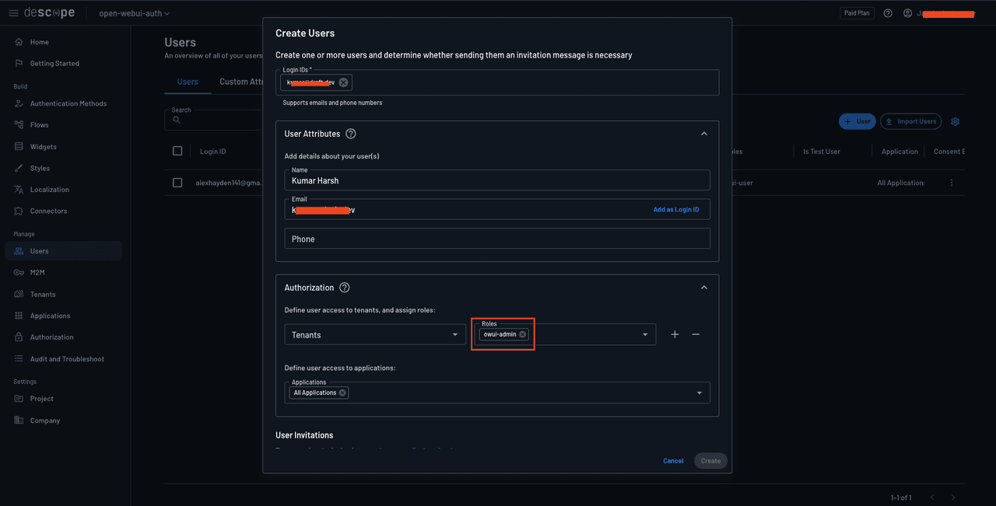Image resolution: width=996 pixels, height=506 pixels.
Task: Click the Phone input field
Action: [497, 239]
